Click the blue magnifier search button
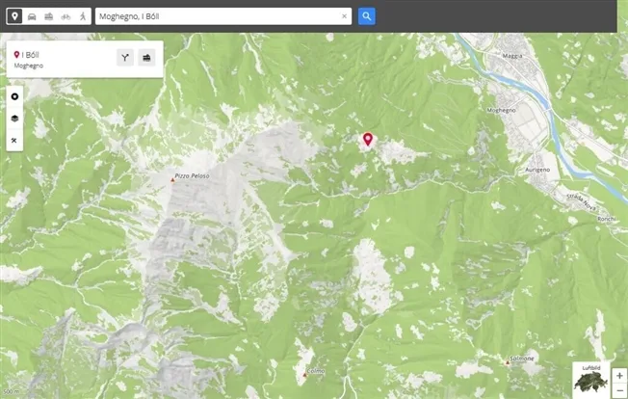 pyautogui.click(x=366, y=16)
